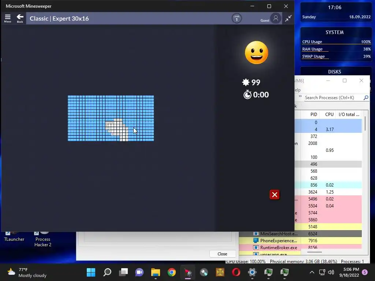Click the Process Hacker vertical scrollbar
Image resolution: width=375 pixels, height=281 pixels.
click(x=365, y=124)
